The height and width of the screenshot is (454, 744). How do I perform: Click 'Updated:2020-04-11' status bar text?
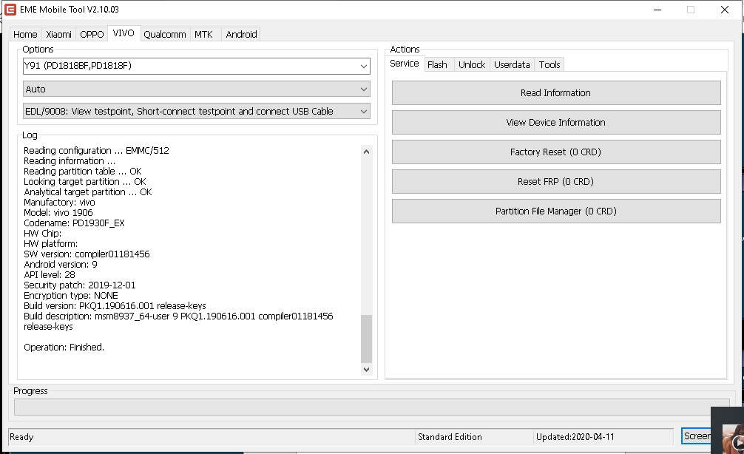click(x=575, y=437)
